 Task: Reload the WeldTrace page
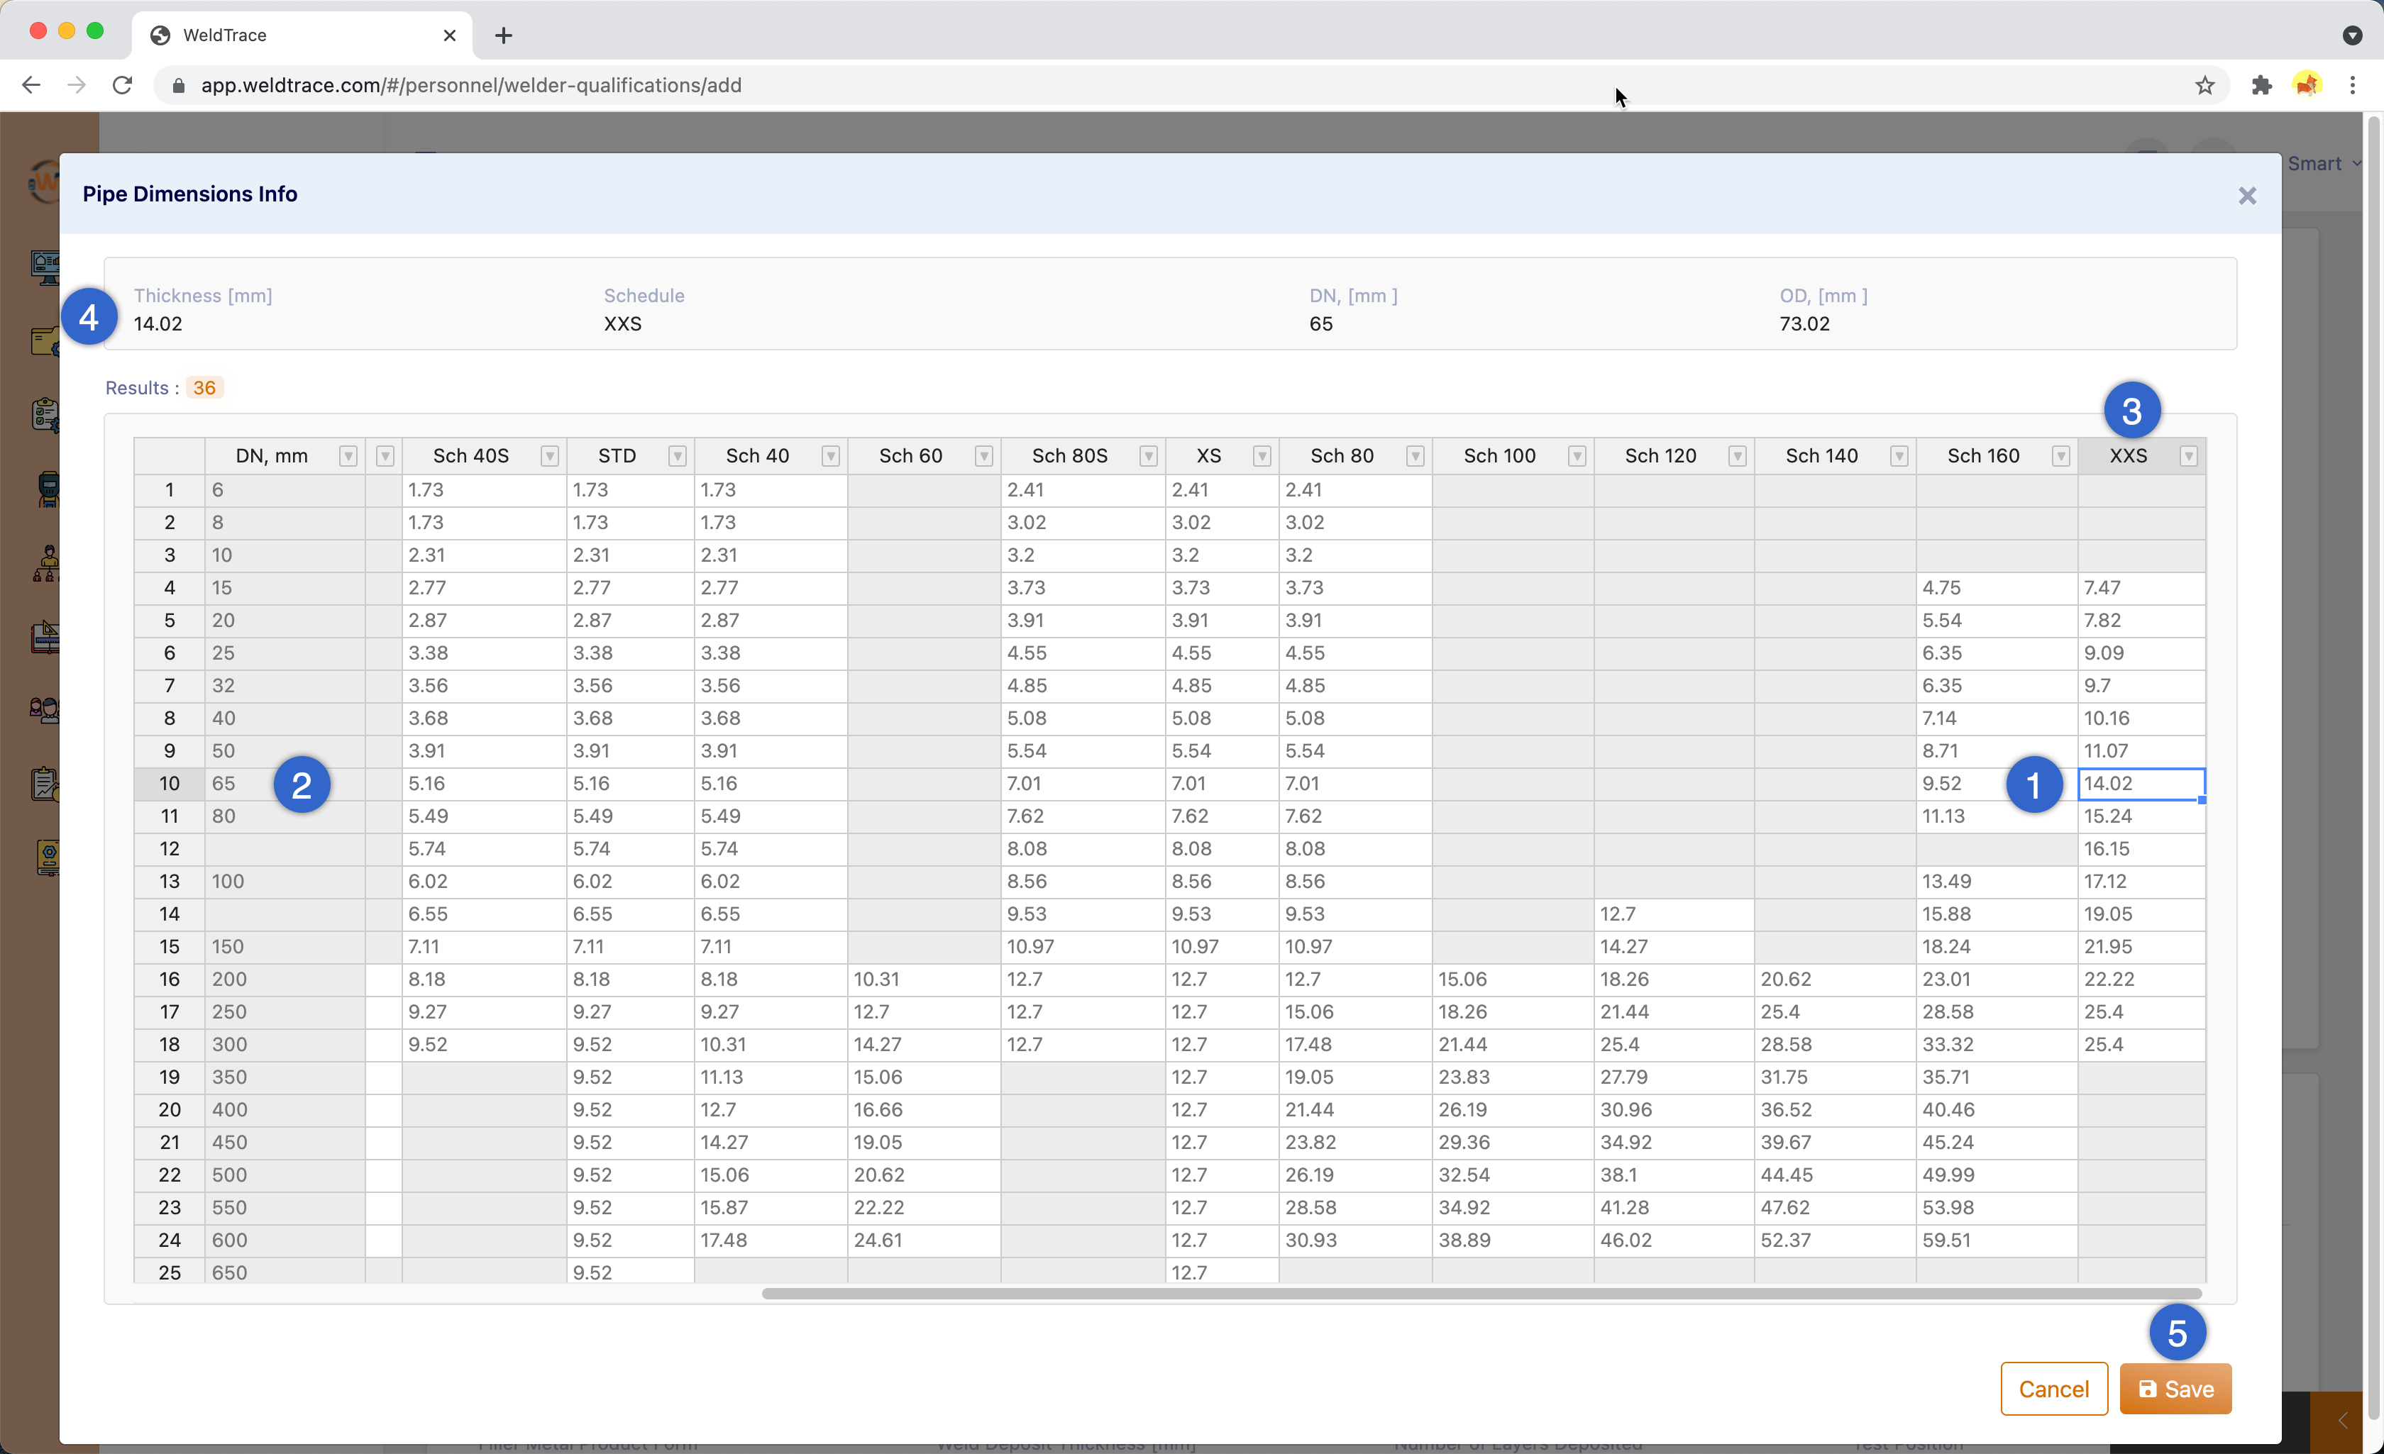[x=122, y=85]
